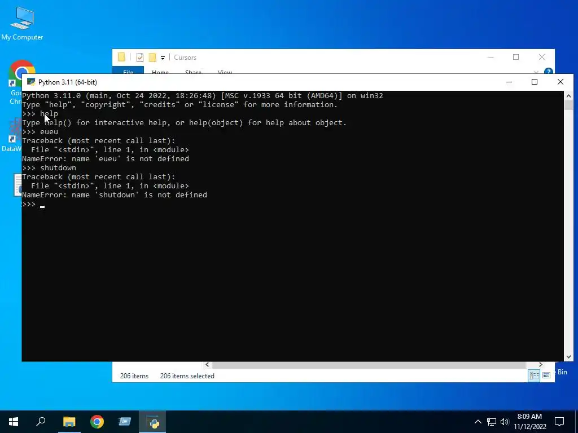Switch Cursors window to details view

[534, 375]
